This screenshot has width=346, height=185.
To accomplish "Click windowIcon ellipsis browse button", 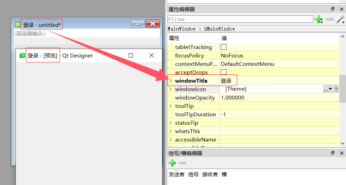I will pyautogui.click(x=326, y=89).
